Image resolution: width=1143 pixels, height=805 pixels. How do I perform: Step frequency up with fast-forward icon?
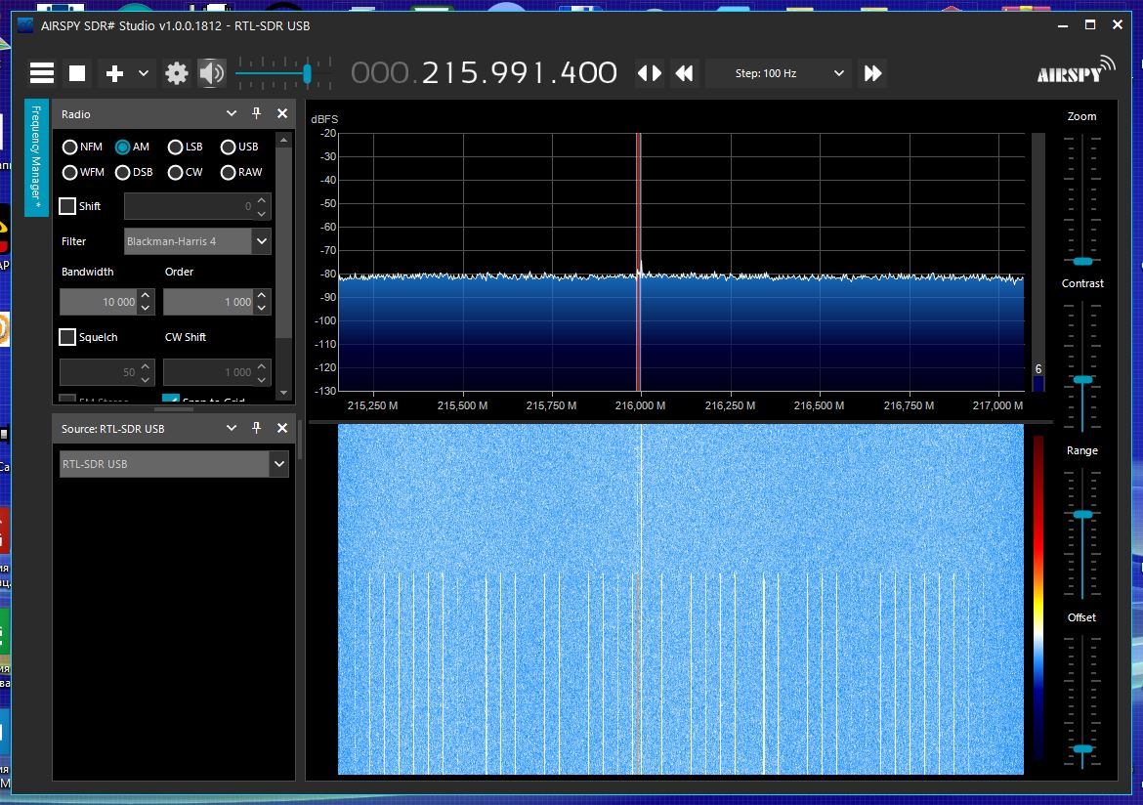point(873,73)
